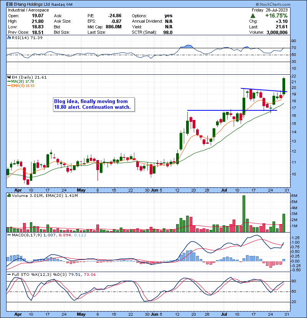Click the Options value yes
The image size is (307, 318).
coord(168,16)
